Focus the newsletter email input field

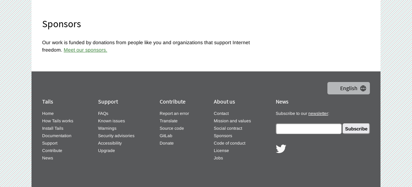coord(309,129)
